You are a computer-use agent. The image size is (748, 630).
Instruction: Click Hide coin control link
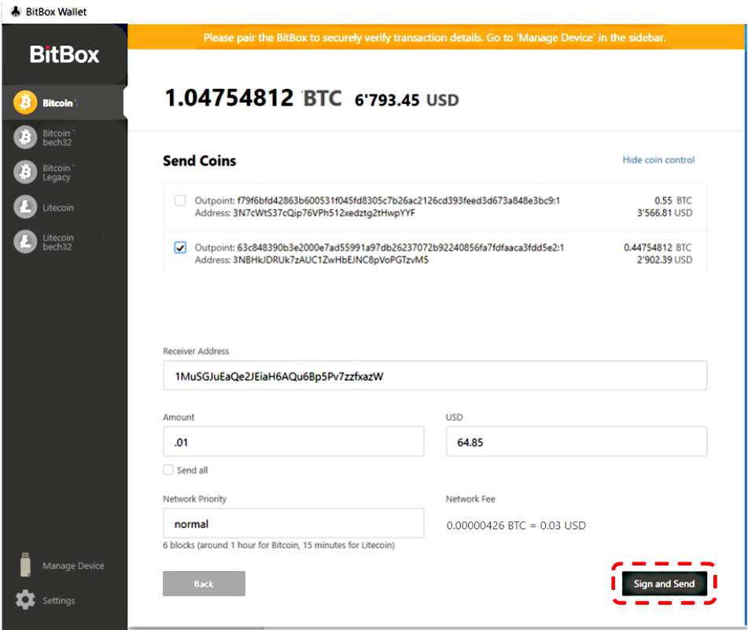point(658,160)
